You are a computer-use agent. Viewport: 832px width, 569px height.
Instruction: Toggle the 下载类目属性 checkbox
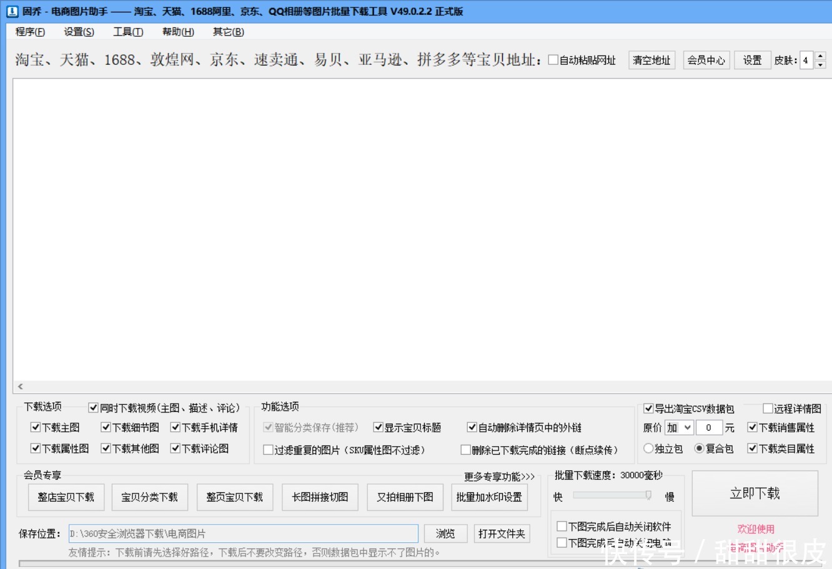coord(753,448)
